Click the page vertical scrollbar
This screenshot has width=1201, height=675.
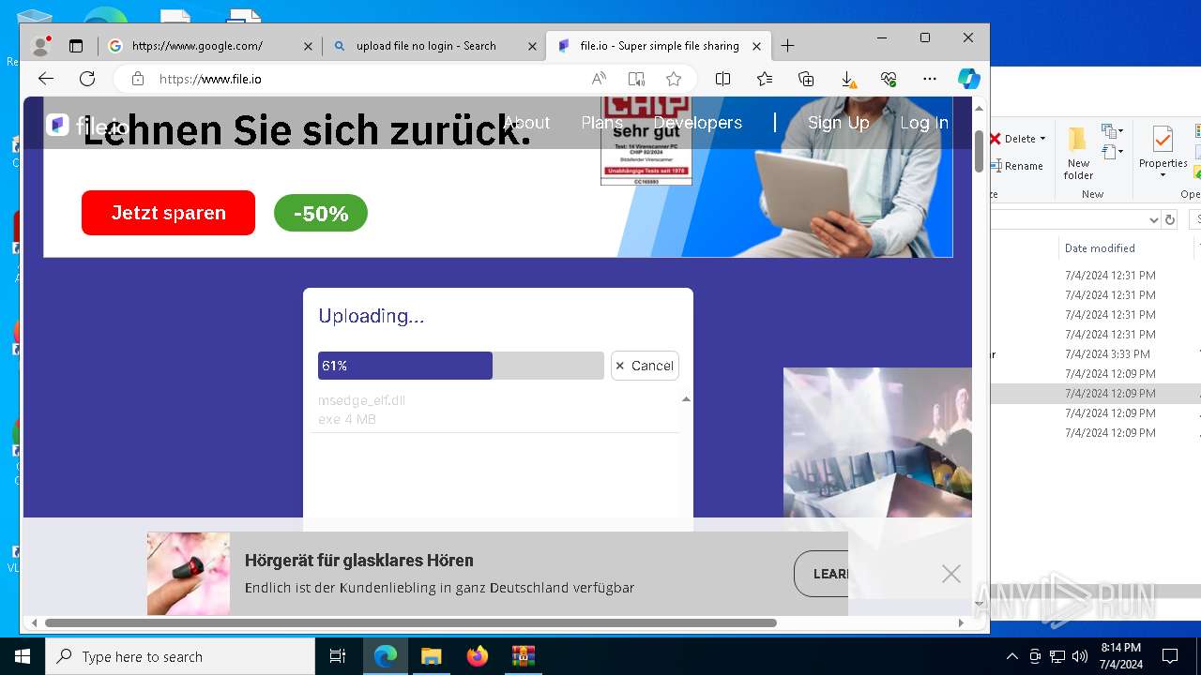[979, 151]
